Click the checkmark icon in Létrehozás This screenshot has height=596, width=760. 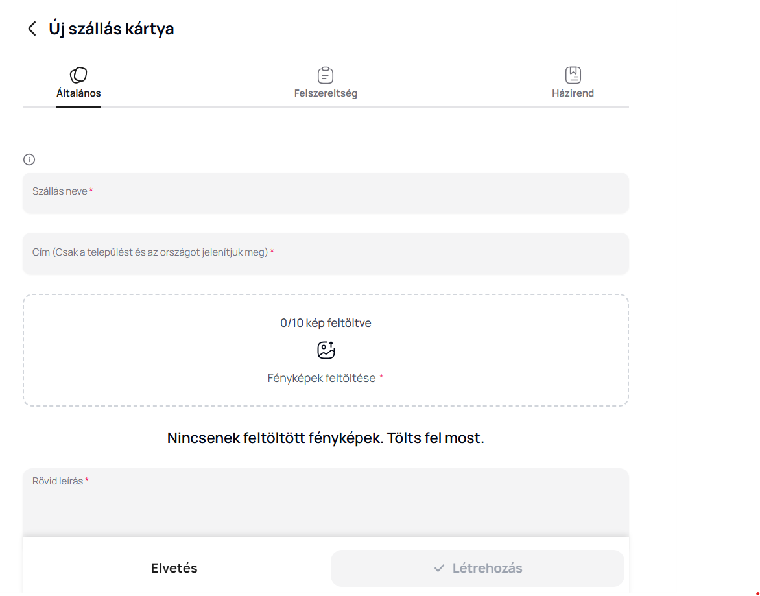pyautogui.click(x=439, y=568)
